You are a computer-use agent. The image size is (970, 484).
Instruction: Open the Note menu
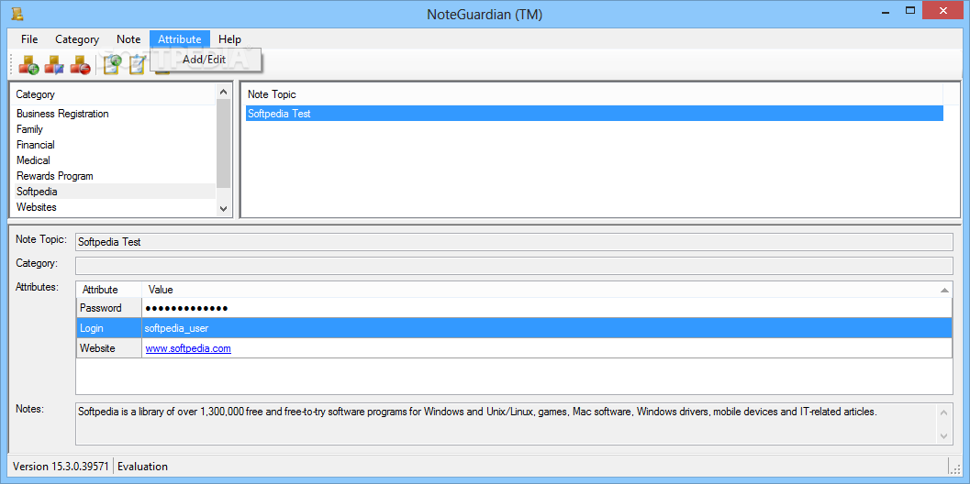pyautogui.click(x=128, y=38)
